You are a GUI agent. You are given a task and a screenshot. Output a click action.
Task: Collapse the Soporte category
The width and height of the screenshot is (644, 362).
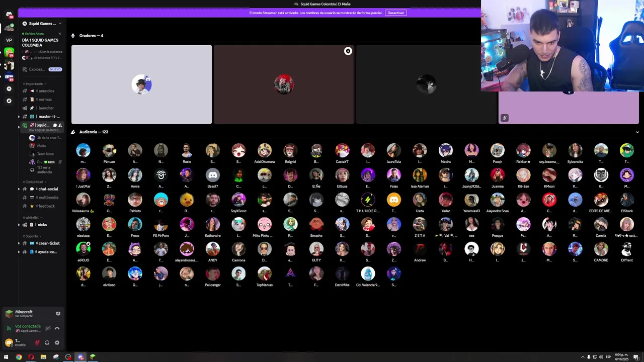tap(32, 236)
